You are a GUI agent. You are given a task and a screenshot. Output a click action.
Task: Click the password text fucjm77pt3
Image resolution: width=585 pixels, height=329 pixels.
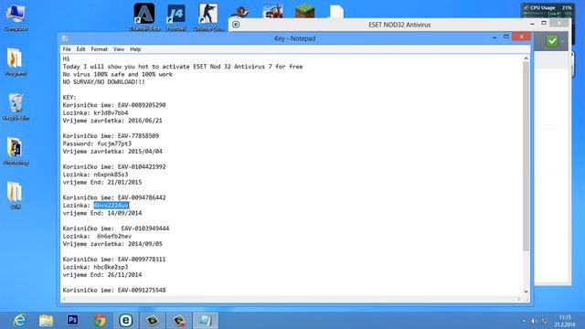point(114,143)
